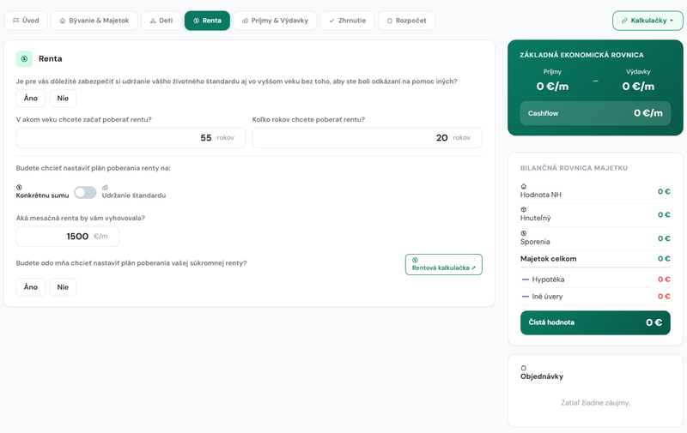The width and height of the screenshot is (687, 433).
Task: Click the Sporenia label
Action: click(x=535, y=242)
